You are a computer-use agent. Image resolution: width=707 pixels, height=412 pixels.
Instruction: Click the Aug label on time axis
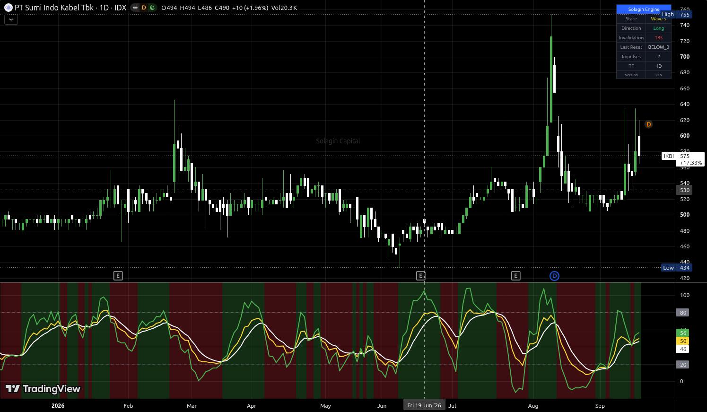click(533, 406)
